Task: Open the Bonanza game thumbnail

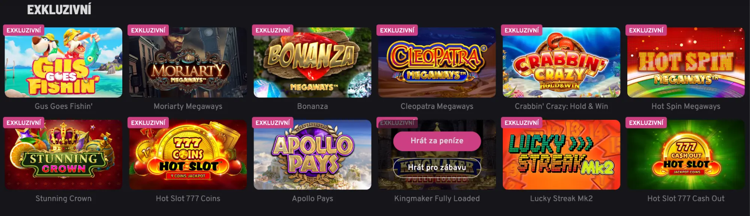Action: coord(313,64)
